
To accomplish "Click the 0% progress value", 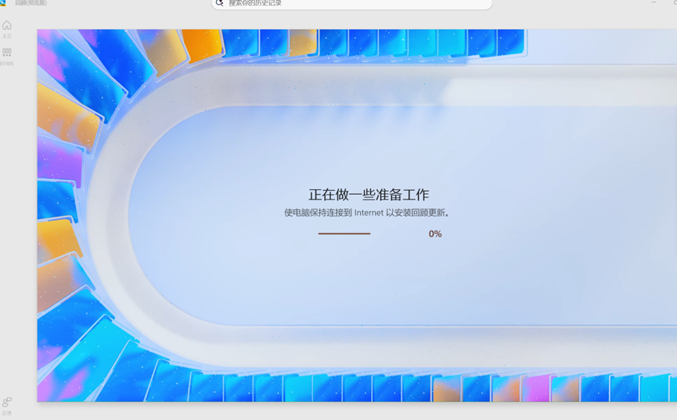I will (435, 234).
